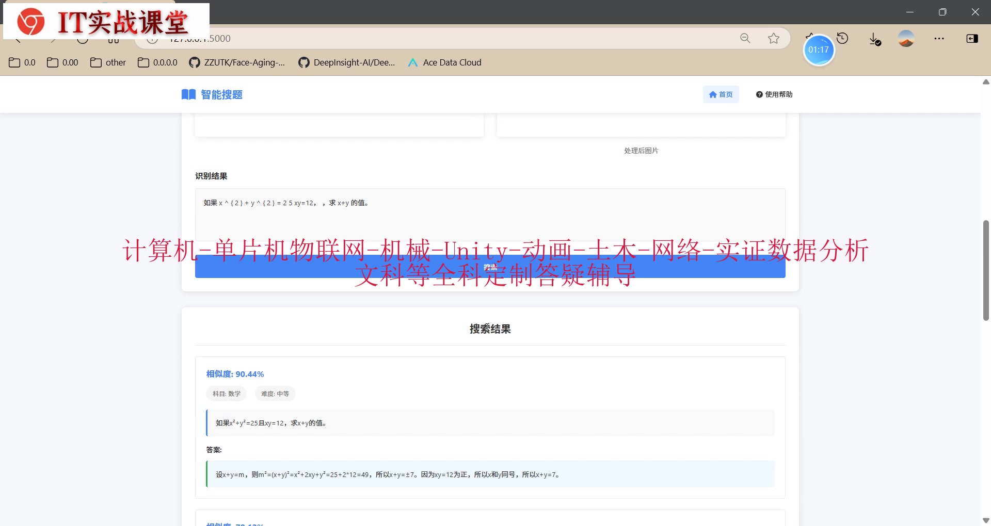
Task: Click the page vertical scrollbar thumb
Action: coord(986,270)
